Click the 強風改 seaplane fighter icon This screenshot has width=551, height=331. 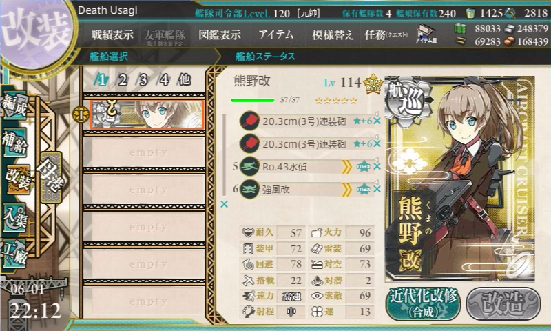click(x=249, y=189)
